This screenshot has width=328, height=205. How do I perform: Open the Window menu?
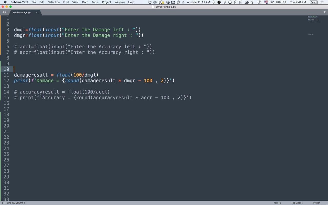[x=119, y=2]
